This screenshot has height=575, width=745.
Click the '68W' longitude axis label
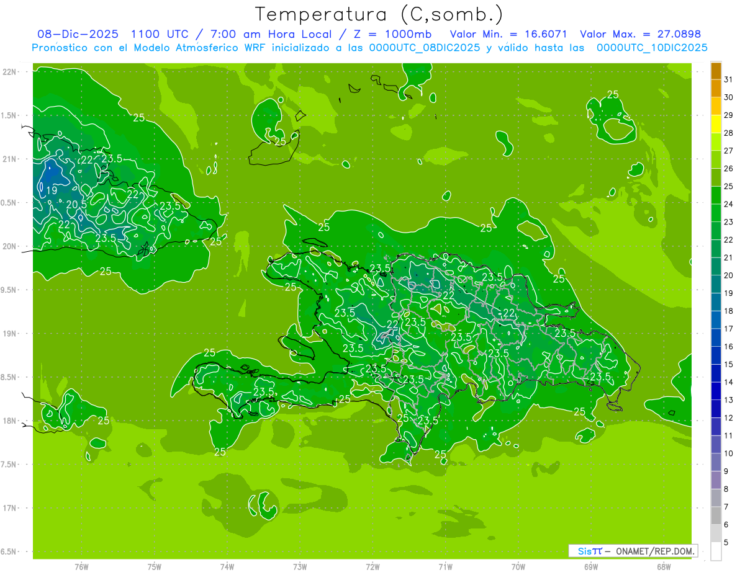point(664,567)
